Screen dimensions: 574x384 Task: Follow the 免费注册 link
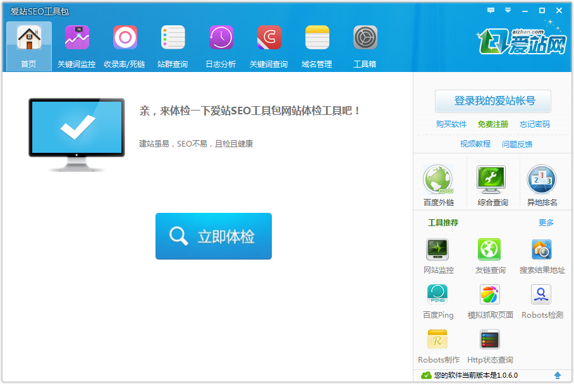coord(492,124)
